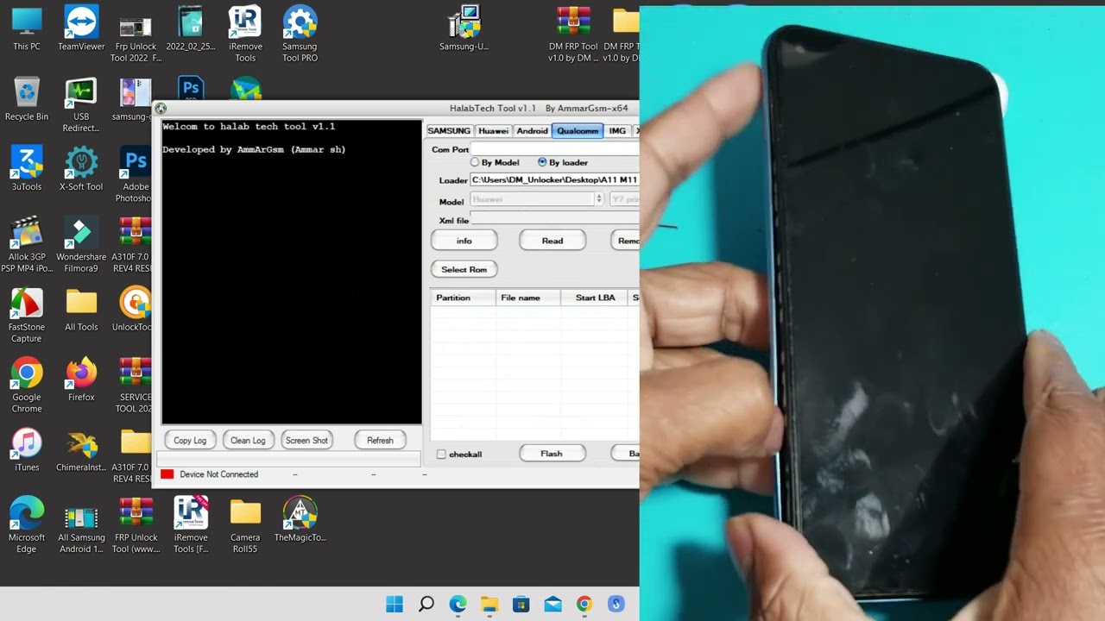Screen dimensions: 1105x621
Task: Click the Flash button
Action: tap(552, 454)
